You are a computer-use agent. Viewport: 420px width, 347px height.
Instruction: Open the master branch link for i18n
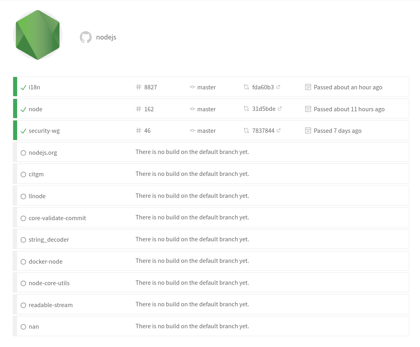206,87
